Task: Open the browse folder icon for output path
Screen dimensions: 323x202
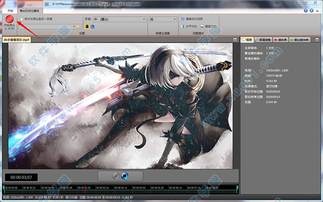Action: pos(79,26)
